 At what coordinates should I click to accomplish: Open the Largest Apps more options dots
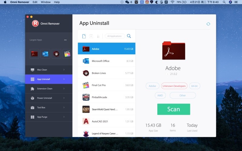click(65, 40)
